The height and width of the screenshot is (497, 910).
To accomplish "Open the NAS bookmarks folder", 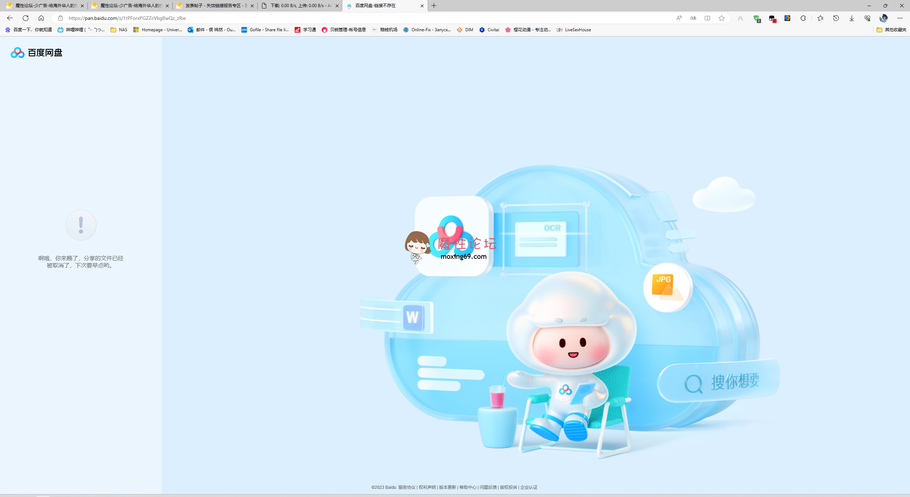I will tap(119, 30).
